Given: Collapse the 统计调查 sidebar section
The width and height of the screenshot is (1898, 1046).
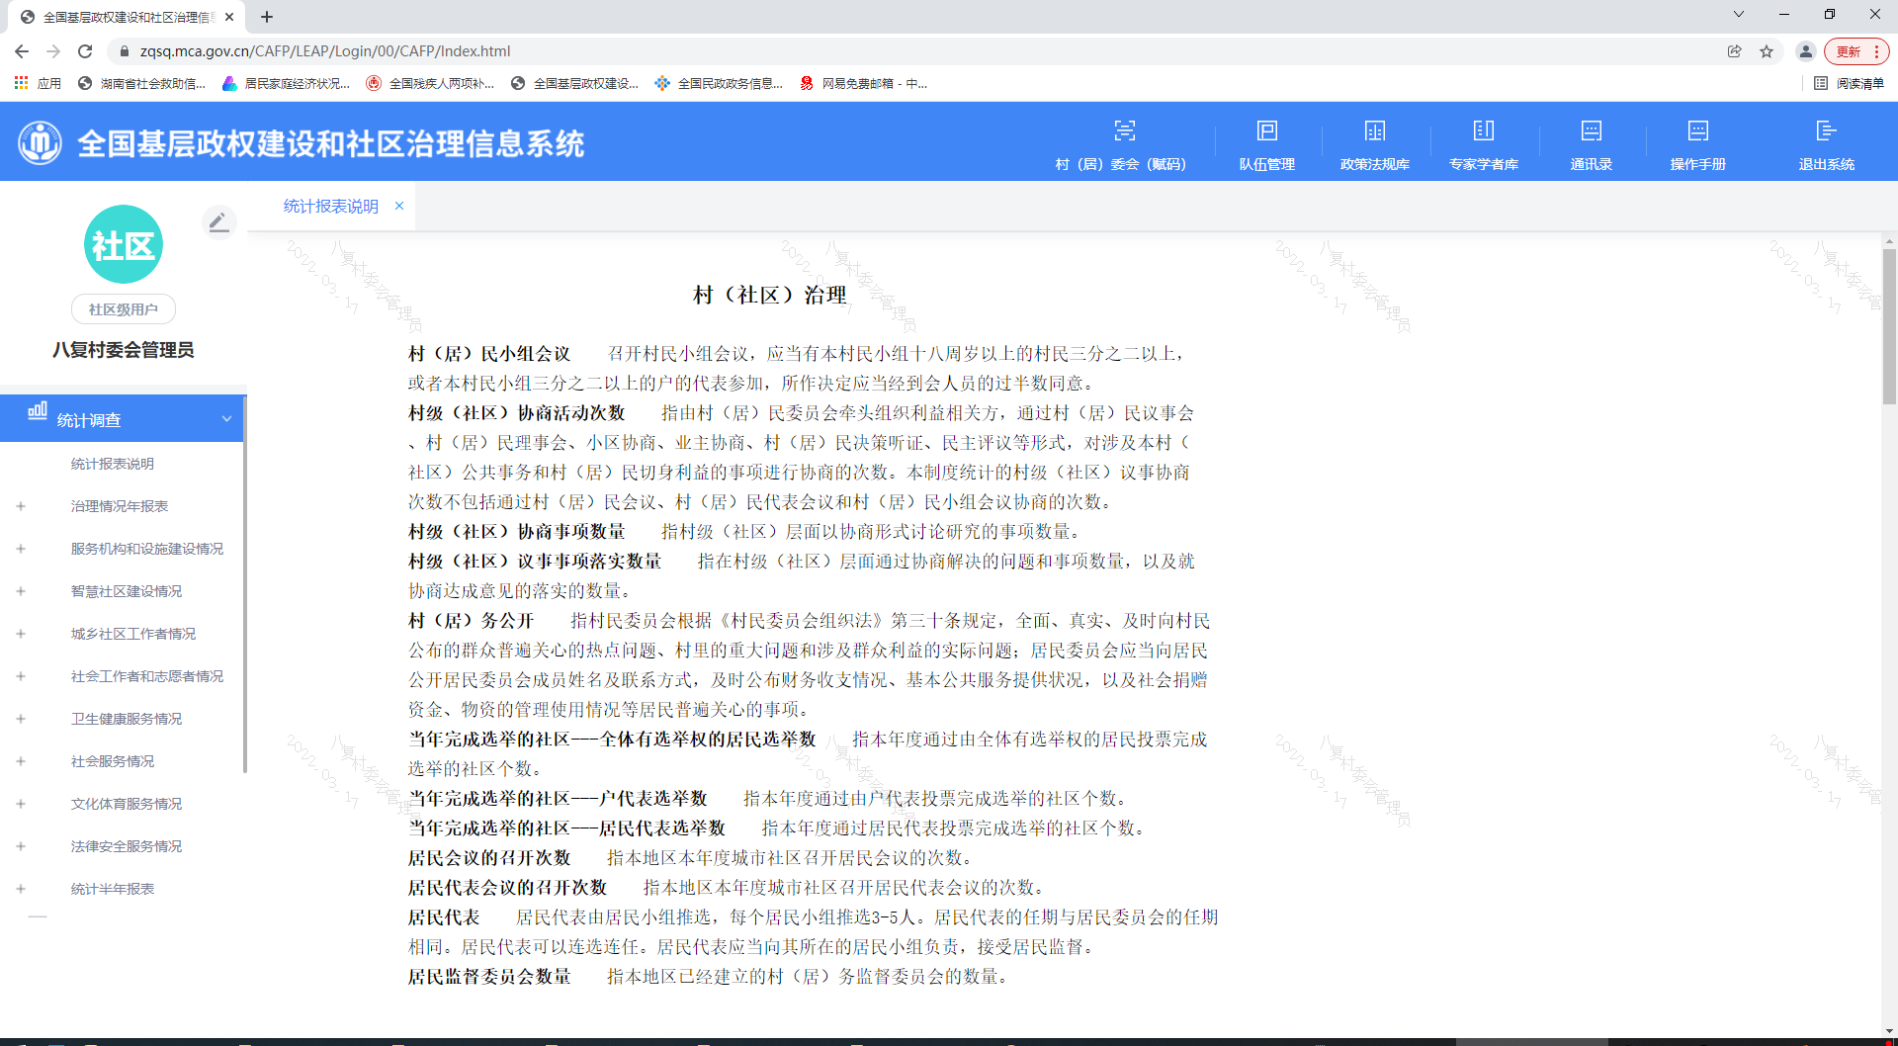Looking at the screenshot, I should coord(226,419).
